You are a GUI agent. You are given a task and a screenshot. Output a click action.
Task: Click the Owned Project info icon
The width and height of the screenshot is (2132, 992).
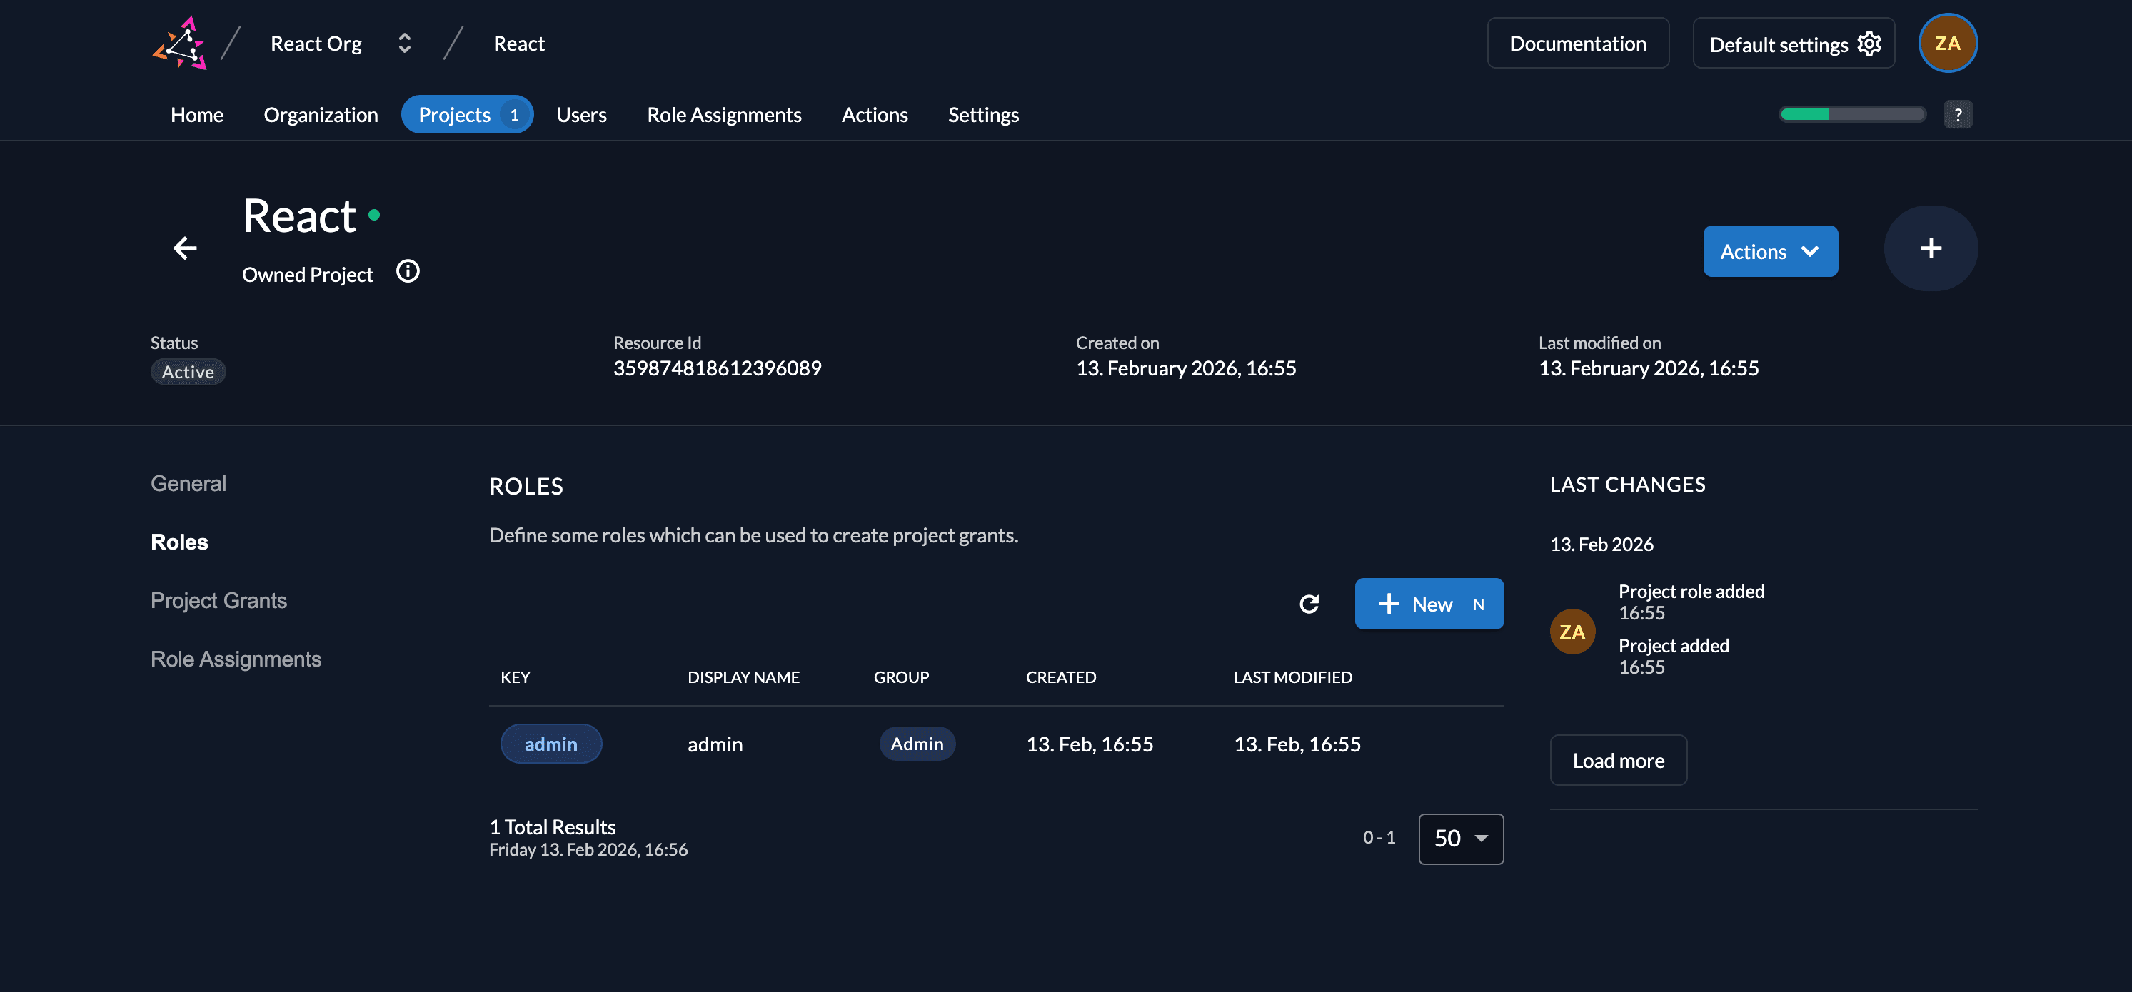(407, 271)
